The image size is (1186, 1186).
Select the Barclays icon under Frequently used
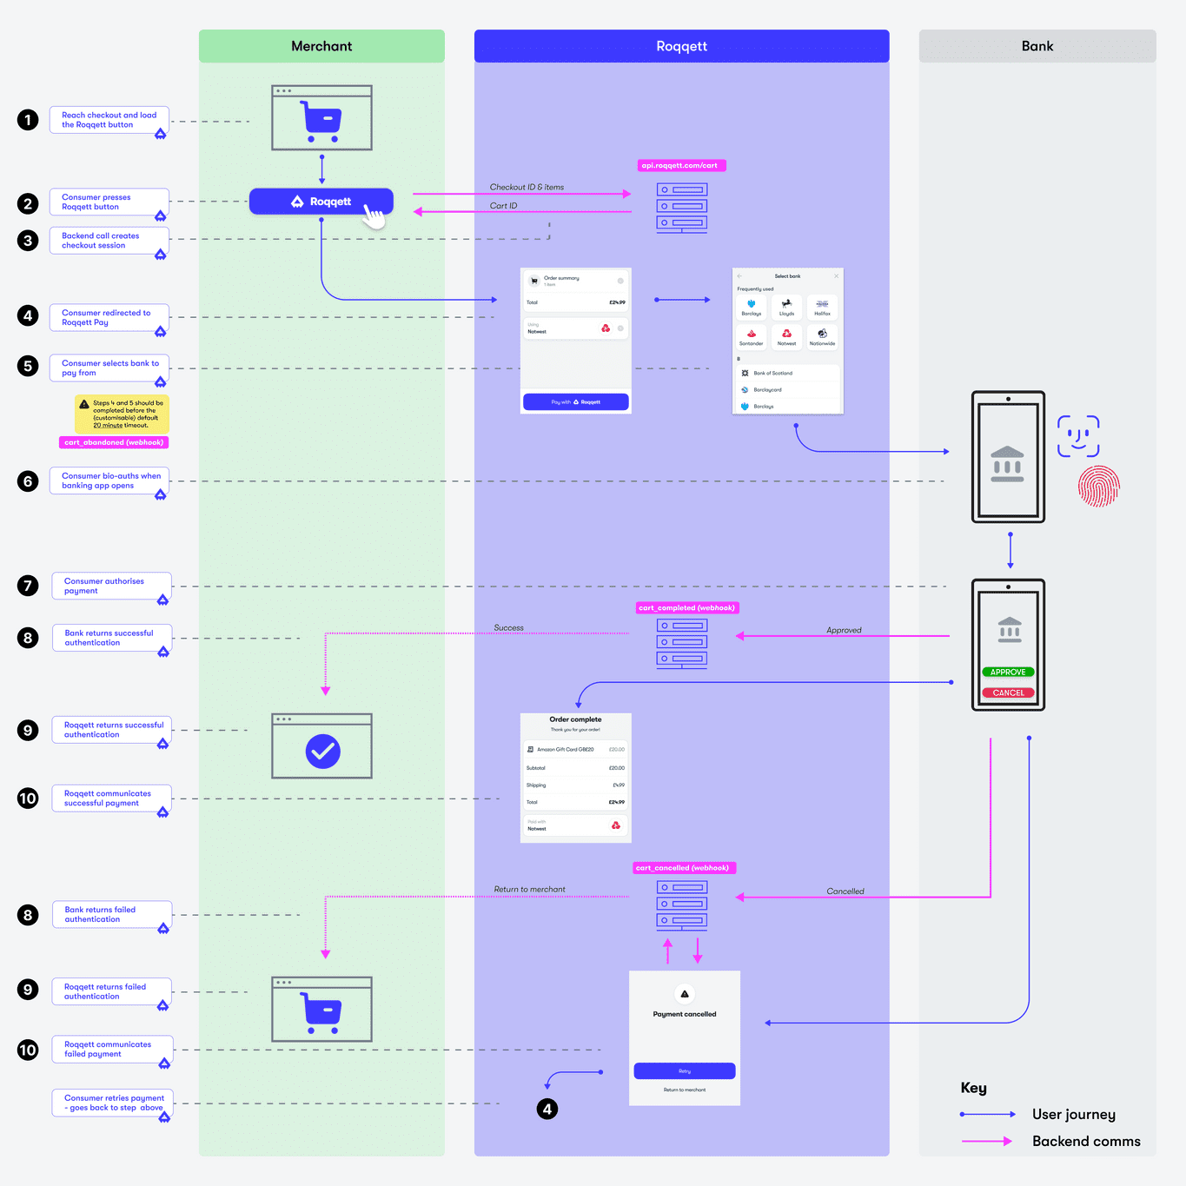tap(752, 306)
